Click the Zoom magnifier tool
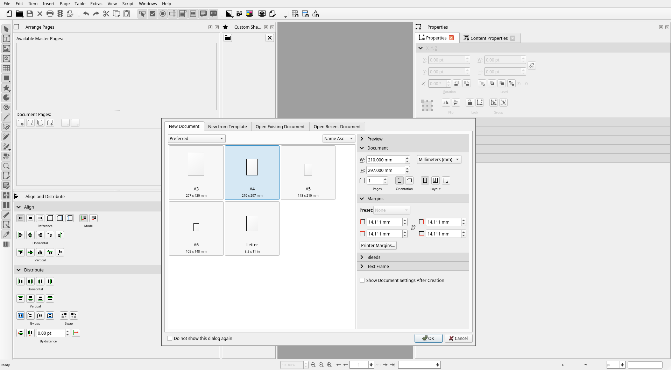671x370 pixels. (x=6, y=166)
